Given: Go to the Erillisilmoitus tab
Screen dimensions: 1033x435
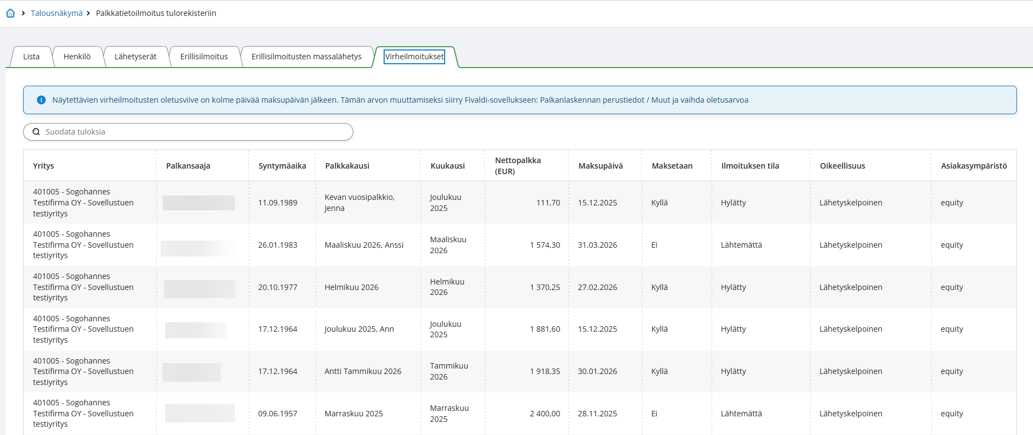Looking at the screenshot, I should [x=204, y=57].
